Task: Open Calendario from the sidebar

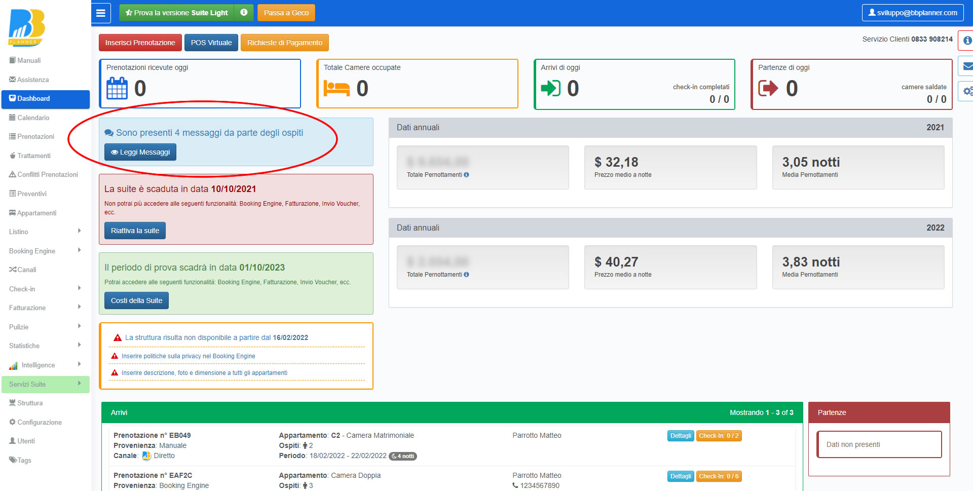Action: (x=33, y=118)
